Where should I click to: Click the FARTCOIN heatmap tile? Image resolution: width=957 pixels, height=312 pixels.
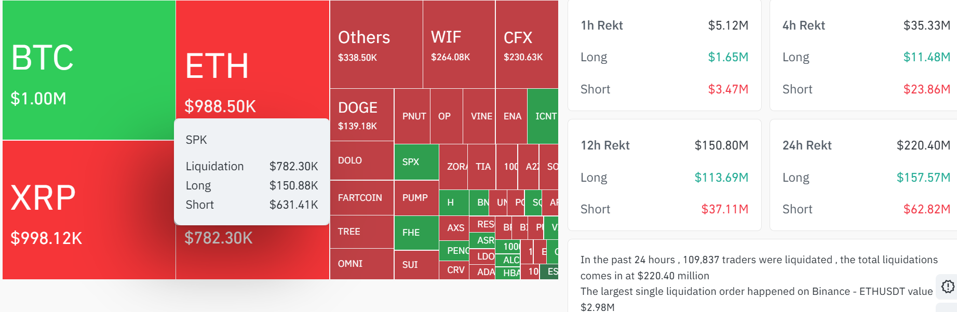362,198
